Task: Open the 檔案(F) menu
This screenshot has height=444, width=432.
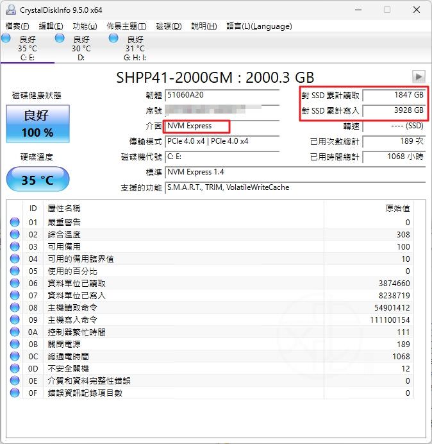Action: [17, 26]
